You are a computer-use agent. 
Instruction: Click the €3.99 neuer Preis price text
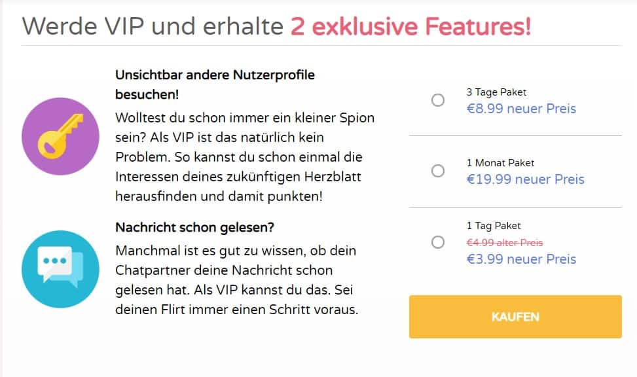point(521,259)
